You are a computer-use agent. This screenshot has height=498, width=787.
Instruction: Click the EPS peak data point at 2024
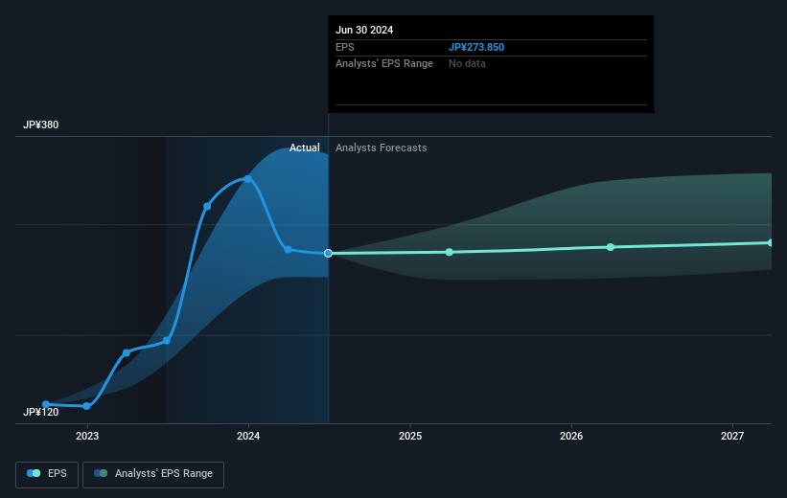click(x=248, y=178)
